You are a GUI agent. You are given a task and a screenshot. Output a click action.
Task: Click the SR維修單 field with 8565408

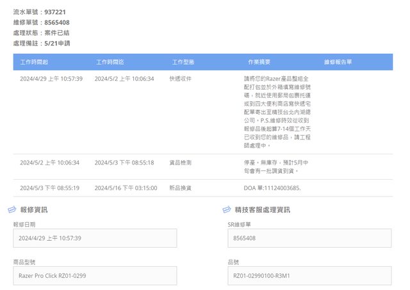coord(309,238)
